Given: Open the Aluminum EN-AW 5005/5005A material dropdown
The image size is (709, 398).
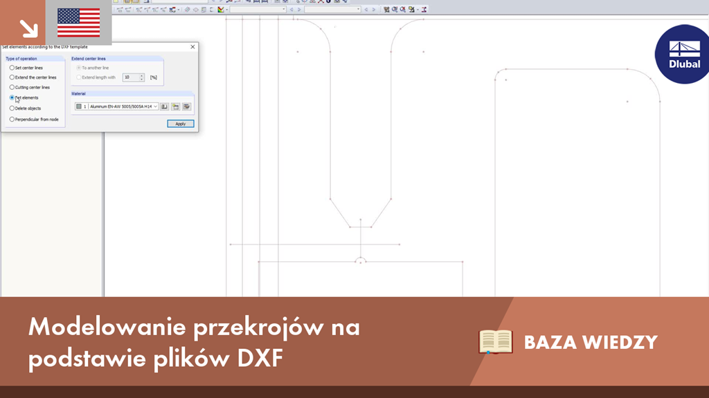Looking at the screenshot, I should tap(155, 106).
